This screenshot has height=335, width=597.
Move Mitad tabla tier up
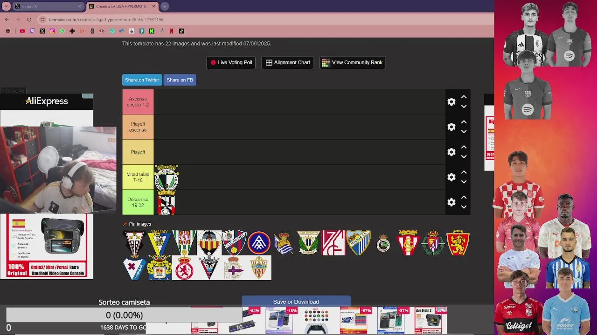point(464,172)
